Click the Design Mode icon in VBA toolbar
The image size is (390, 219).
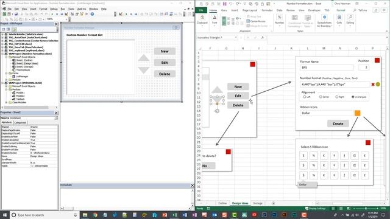coord(66,14)
